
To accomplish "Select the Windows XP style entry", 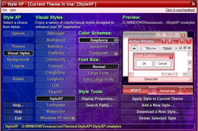I will 56,118.
